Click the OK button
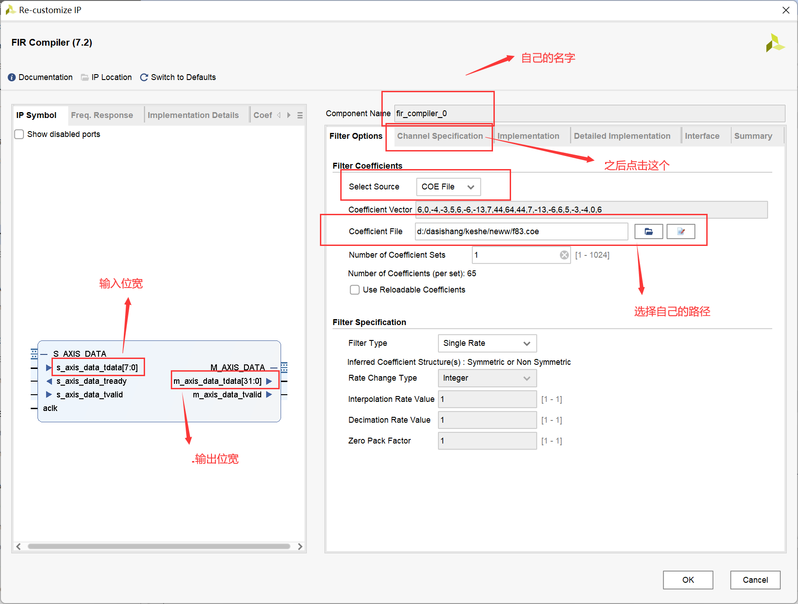The height and width of the screenshot is (604, 798). tap(688, 580)
